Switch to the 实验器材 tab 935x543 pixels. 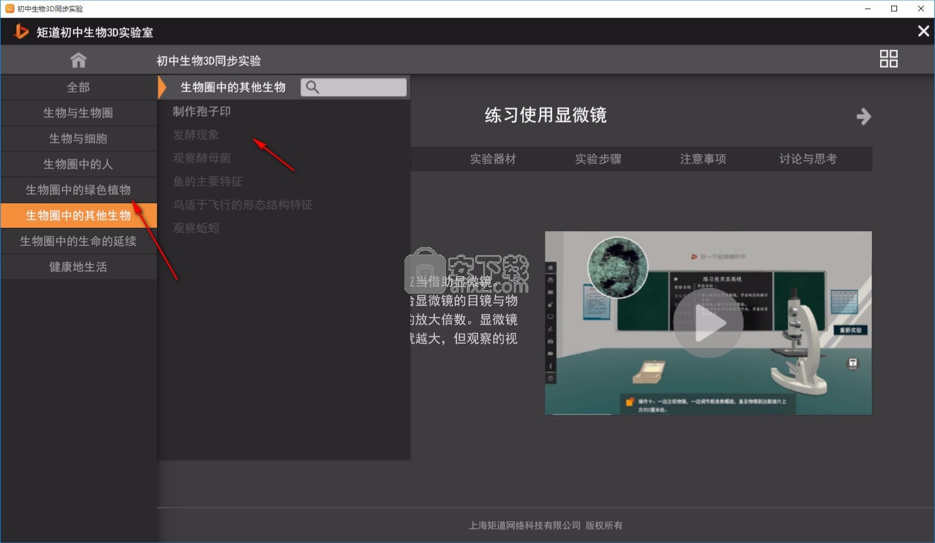coord(493,159)
